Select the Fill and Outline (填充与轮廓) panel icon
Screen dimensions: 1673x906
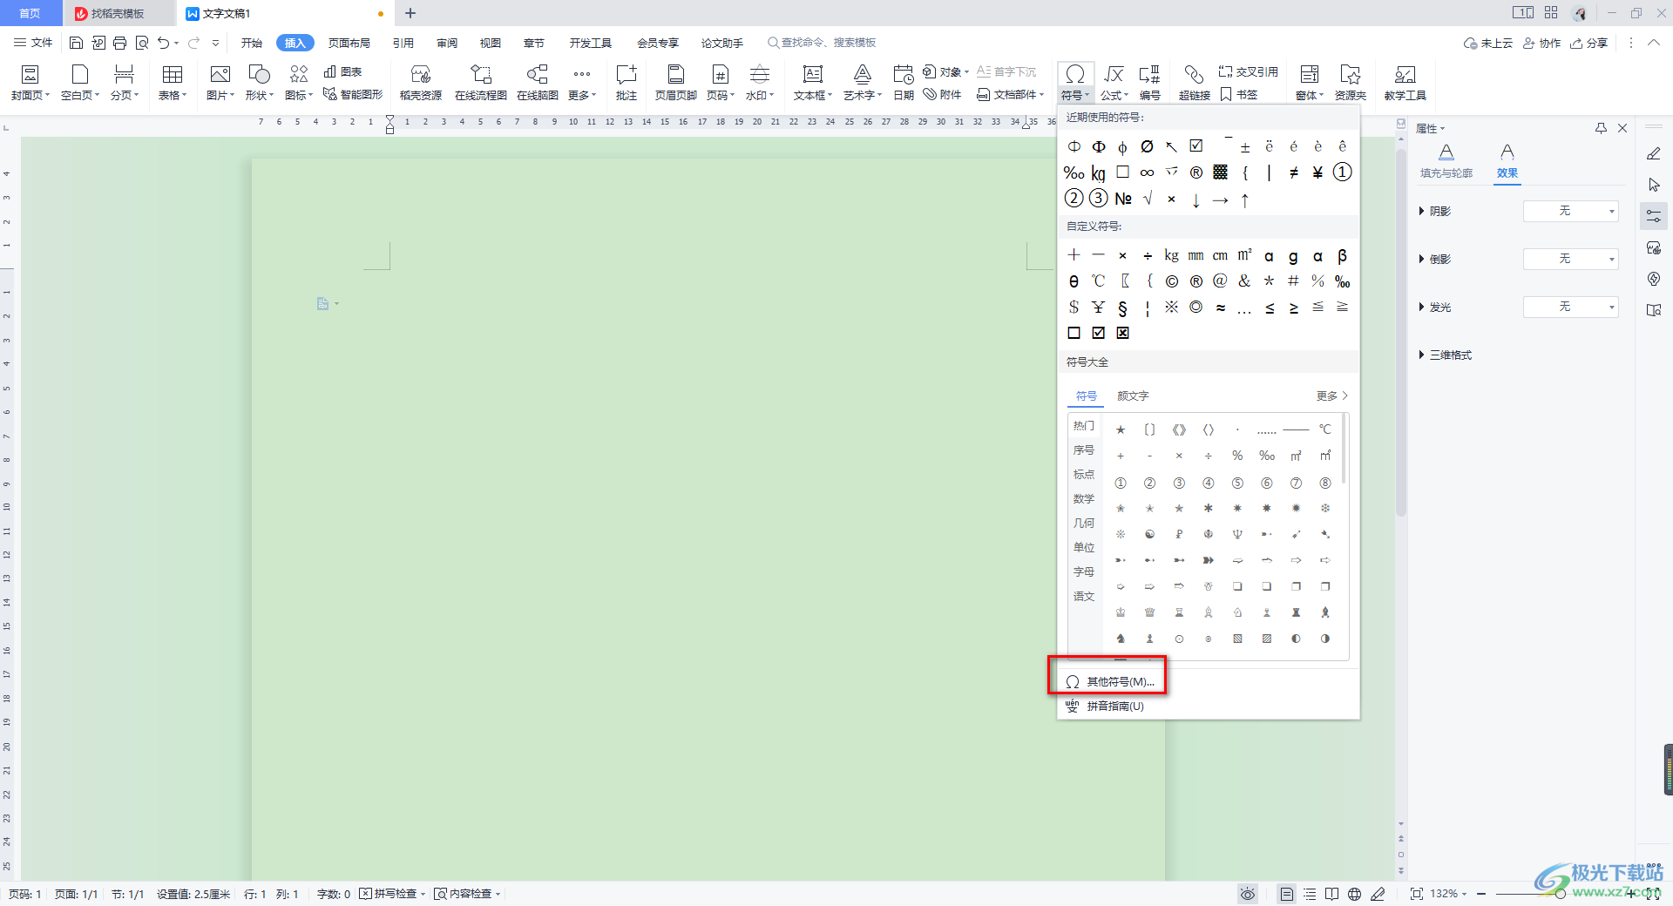click(x=1446, y=161)
